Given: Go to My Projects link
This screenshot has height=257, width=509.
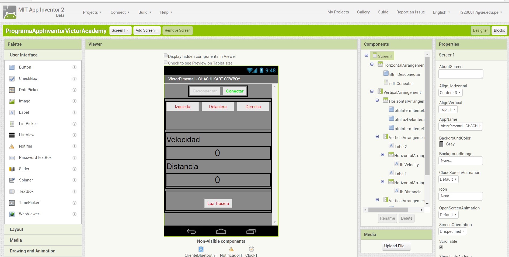Looking at the screenshot, I should point(338,12).
